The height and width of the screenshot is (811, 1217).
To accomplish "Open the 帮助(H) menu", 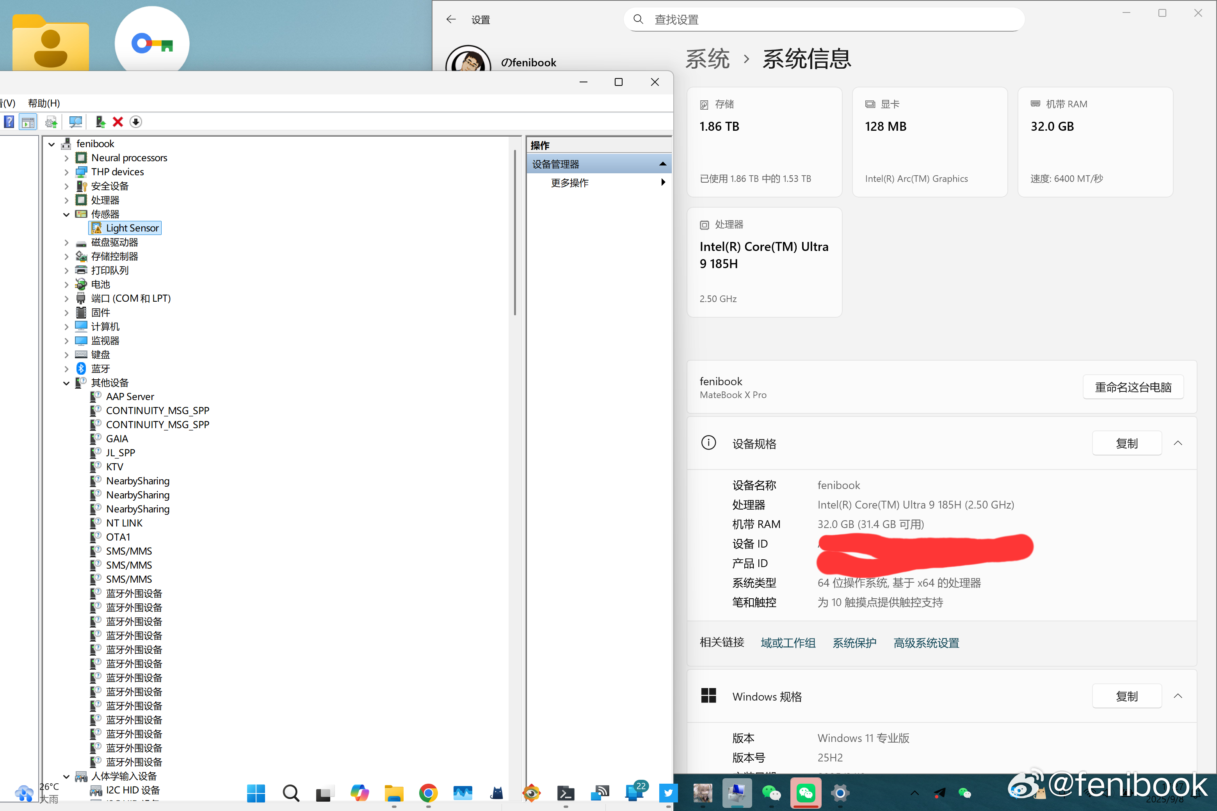I will point(44,103).
